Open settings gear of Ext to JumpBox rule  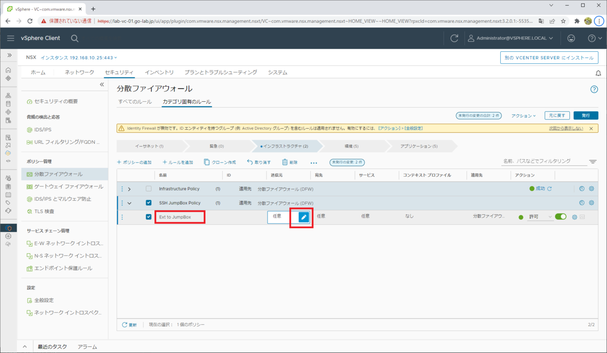[575, 217]
